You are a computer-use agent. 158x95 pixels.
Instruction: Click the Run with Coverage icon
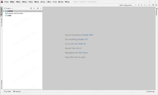point(142,5)
